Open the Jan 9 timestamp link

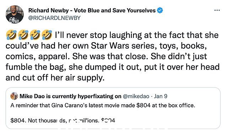[x=160, y=96]
